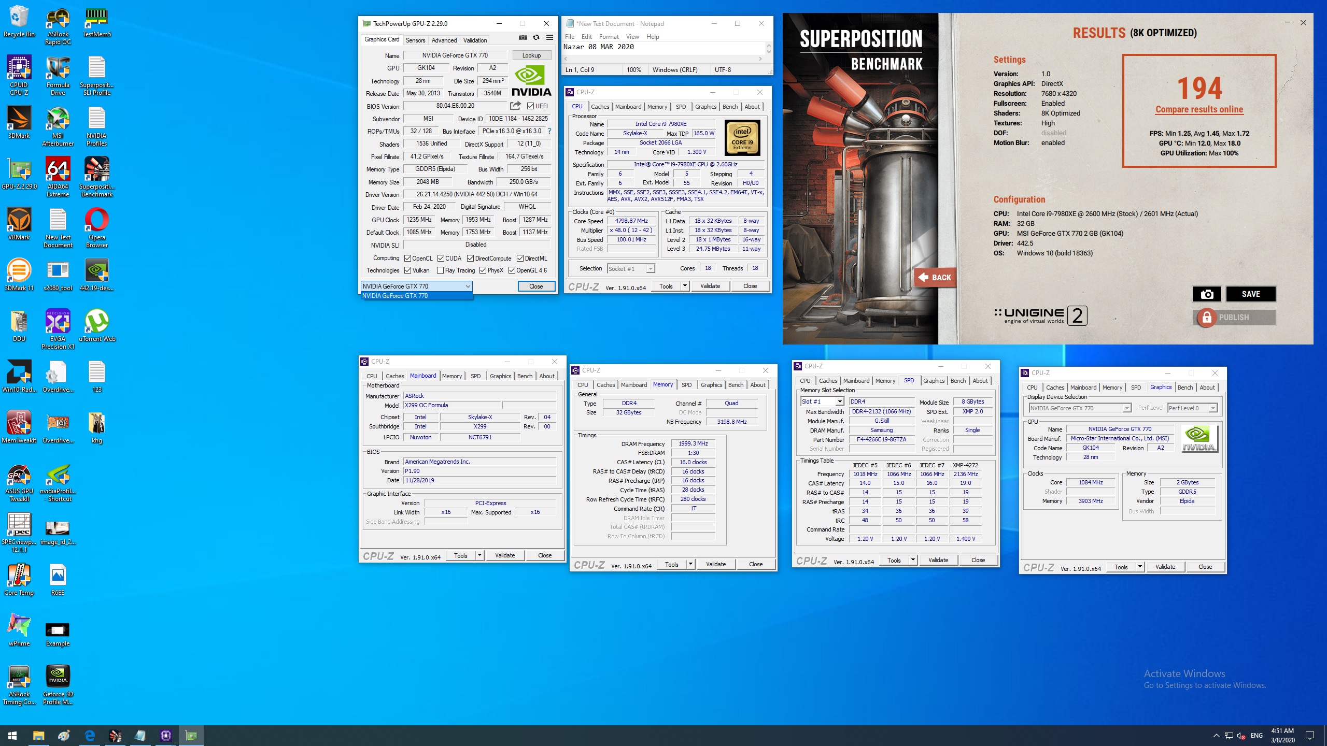Toggle DirectCompute checkbox in GPU-Z
The width and height of the screenshot is (1327, 746).
[471, 259]
